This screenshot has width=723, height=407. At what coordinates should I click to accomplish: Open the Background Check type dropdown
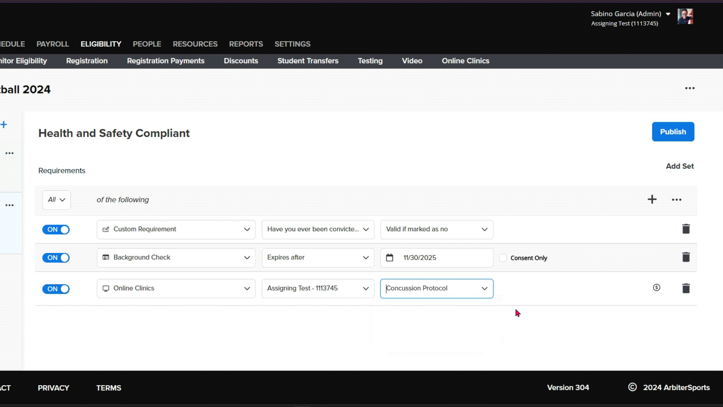point(176,257)
